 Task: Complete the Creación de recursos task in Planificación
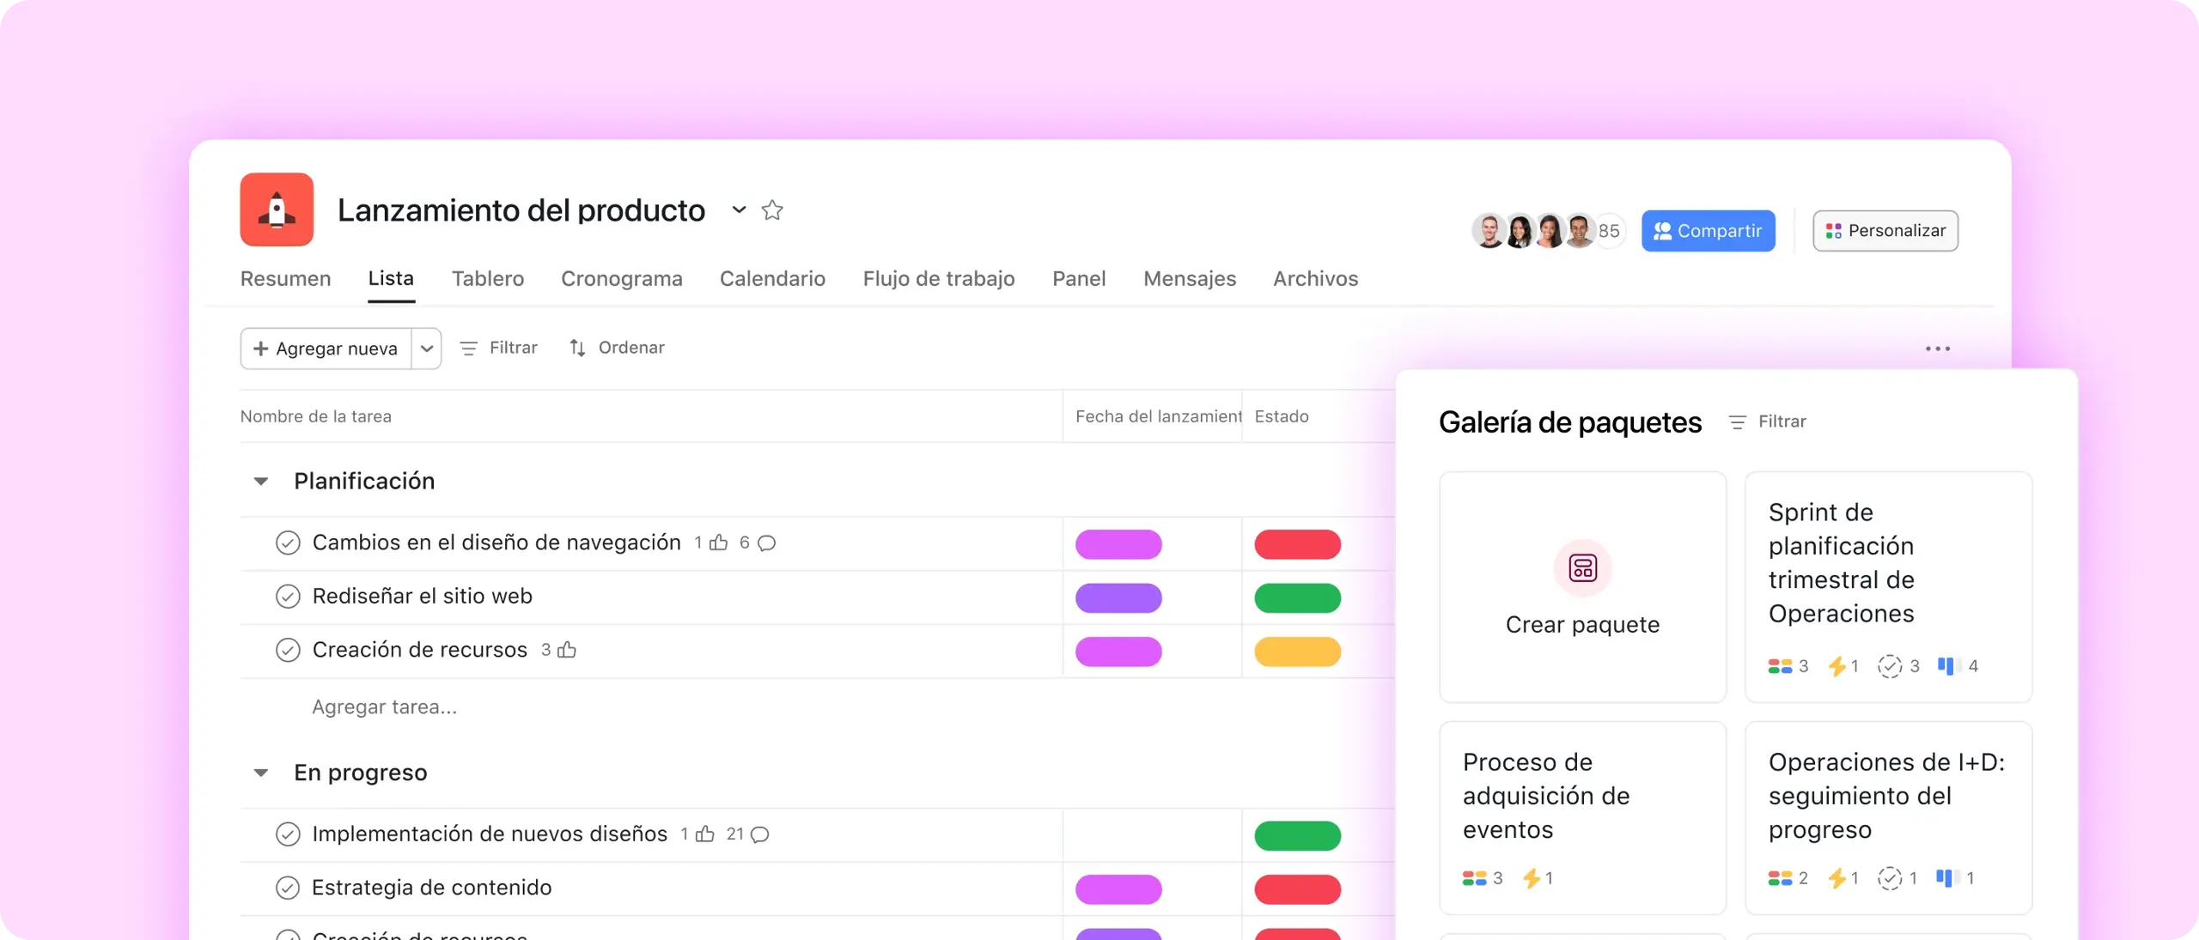point(288,650)
